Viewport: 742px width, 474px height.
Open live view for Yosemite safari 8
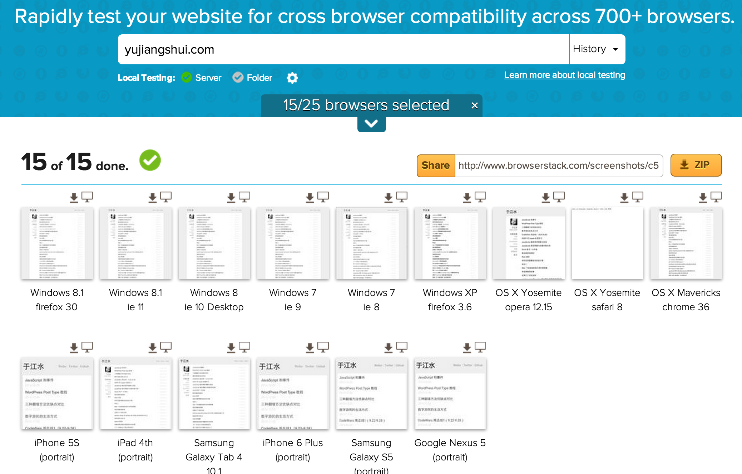pos(638,197)
